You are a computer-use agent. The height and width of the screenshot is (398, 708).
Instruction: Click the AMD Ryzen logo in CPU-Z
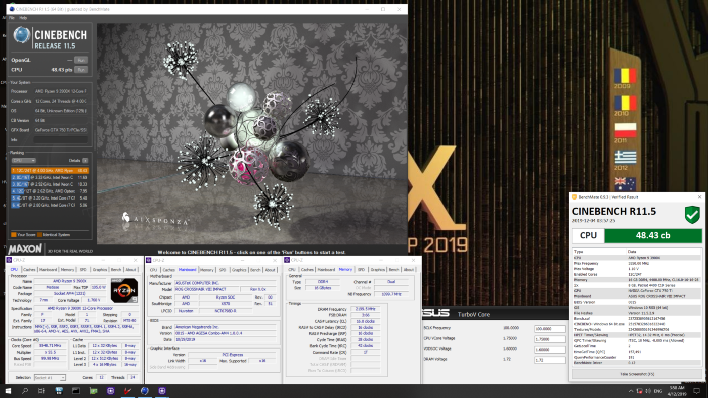pyautogui.click(x=125, y=290)
